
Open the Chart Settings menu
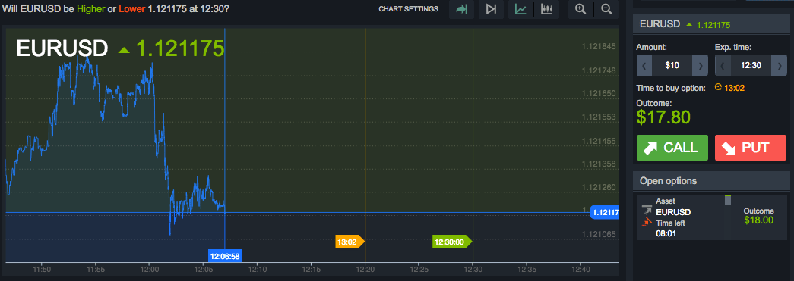coord(408,9)
